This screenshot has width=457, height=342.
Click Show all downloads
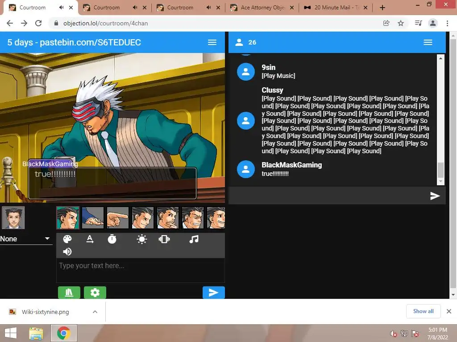pos(423,311)
